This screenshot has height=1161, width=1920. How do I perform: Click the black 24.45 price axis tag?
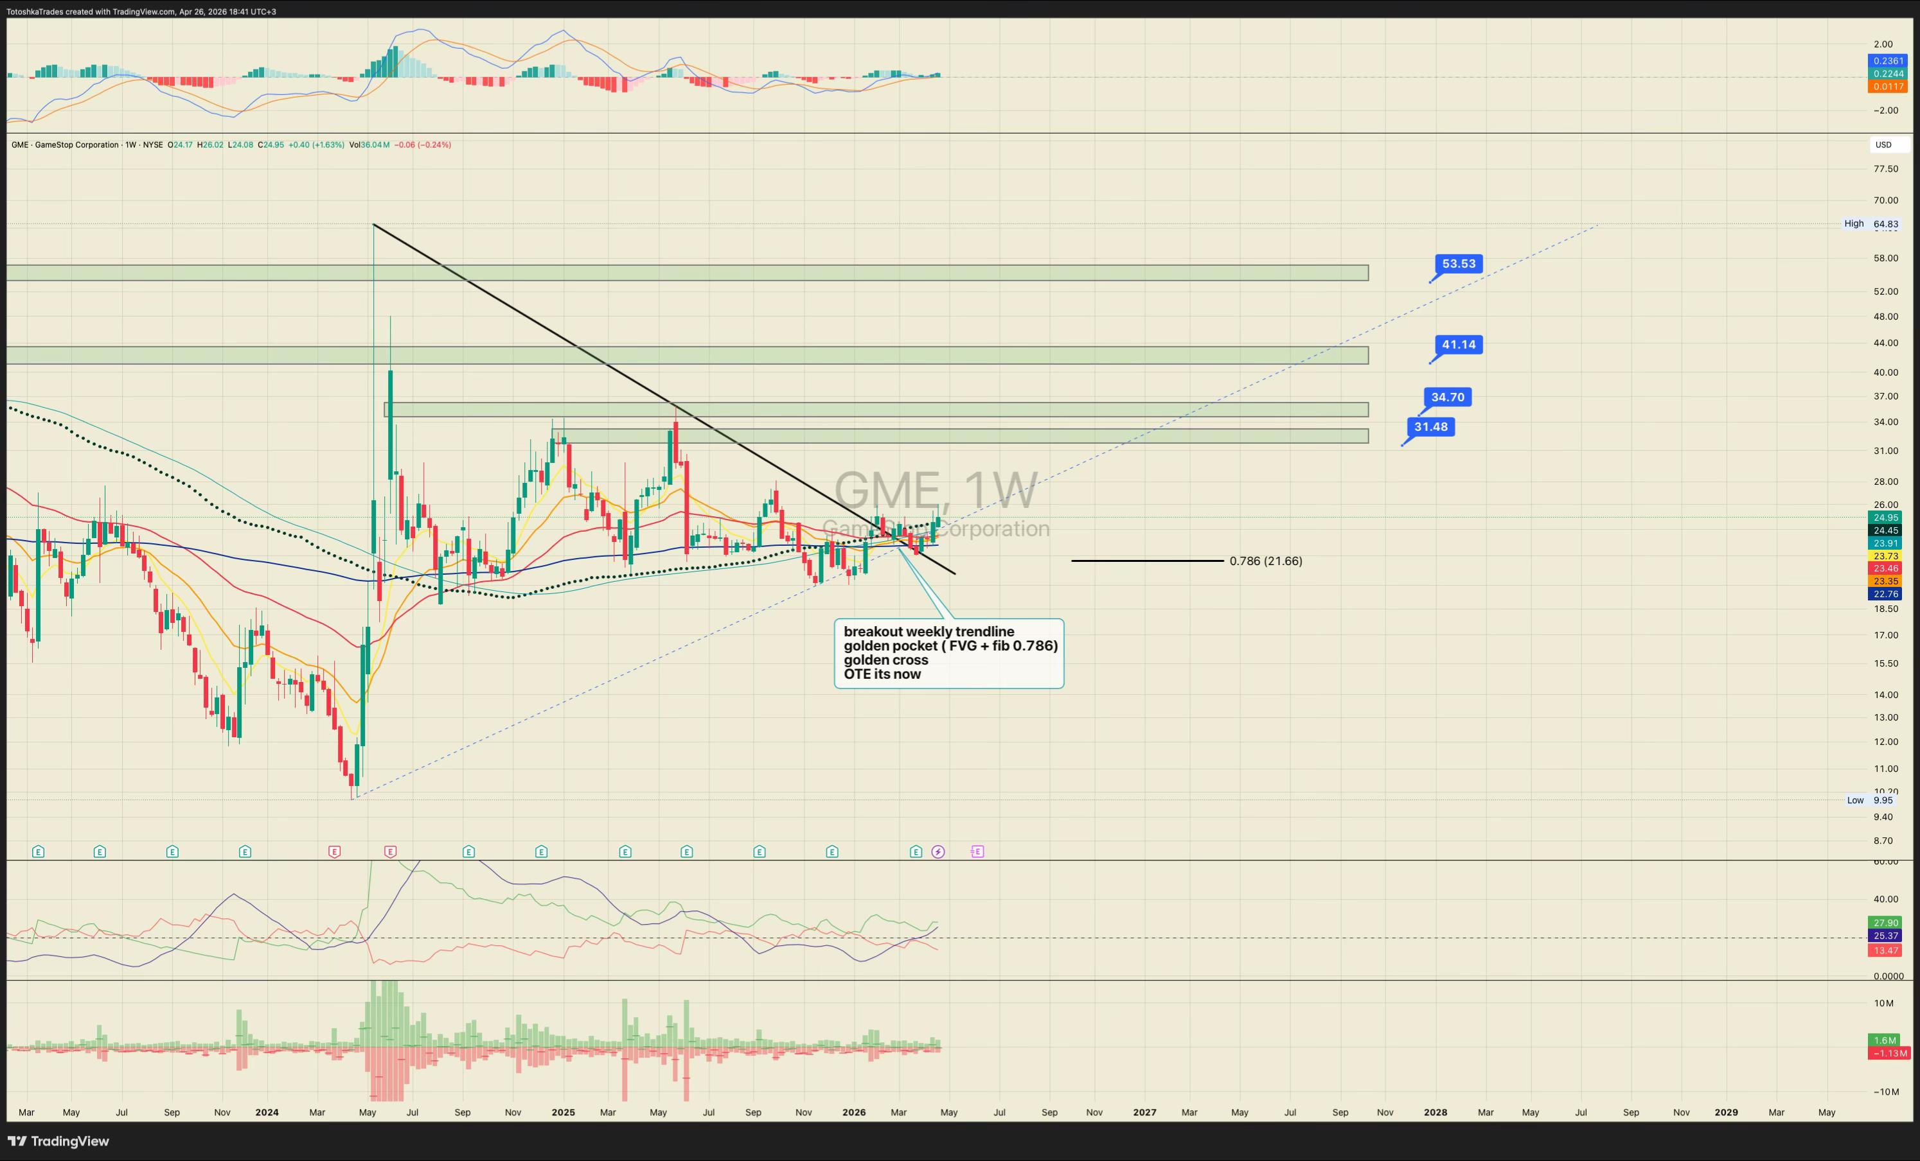[1885, 530]
